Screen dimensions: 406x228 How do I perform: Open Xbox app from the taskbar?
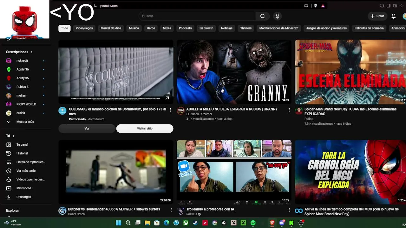click(x=186, y=223)
